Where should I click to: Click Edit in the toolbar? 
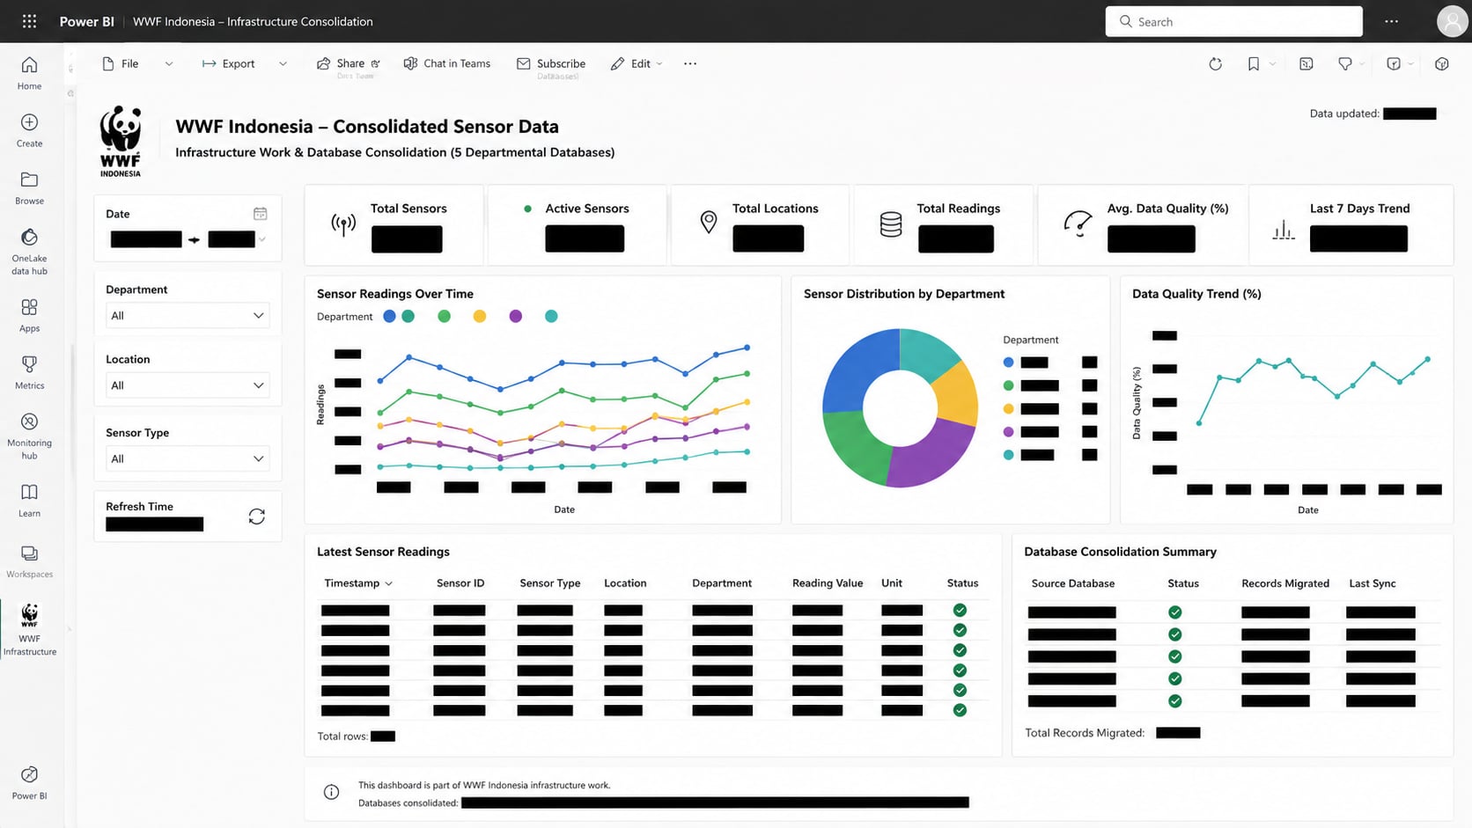click(631, 63)
